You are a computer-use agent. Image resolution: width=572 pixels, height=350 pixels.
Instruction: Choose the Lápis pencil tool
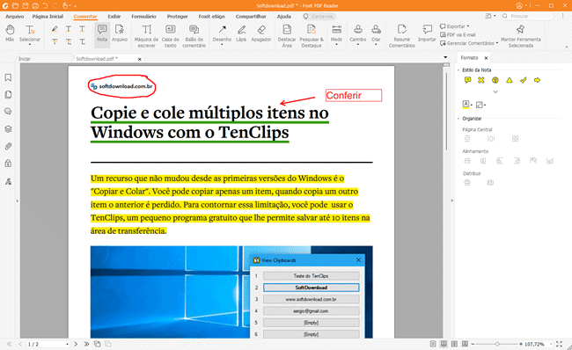(x=241, y=33)
